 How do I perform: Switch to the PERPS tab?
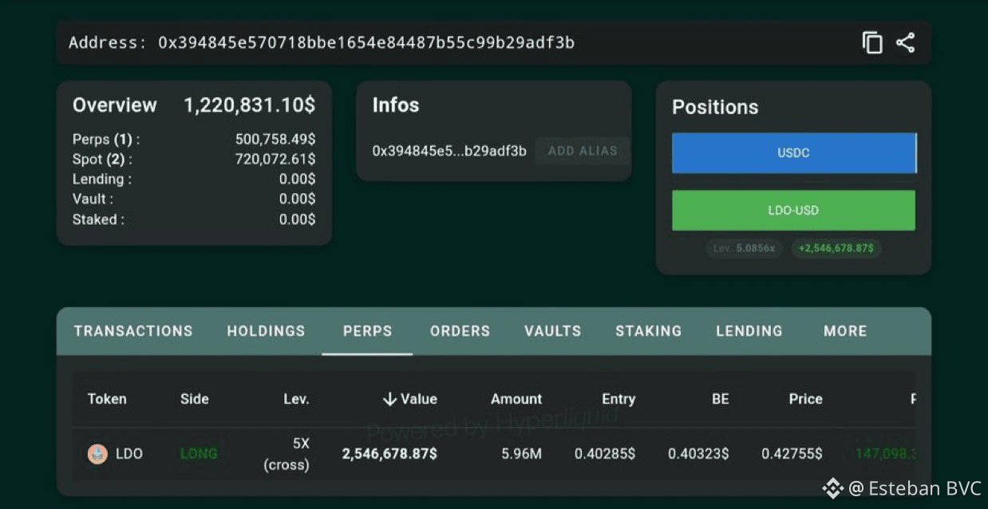coord(367,331)
